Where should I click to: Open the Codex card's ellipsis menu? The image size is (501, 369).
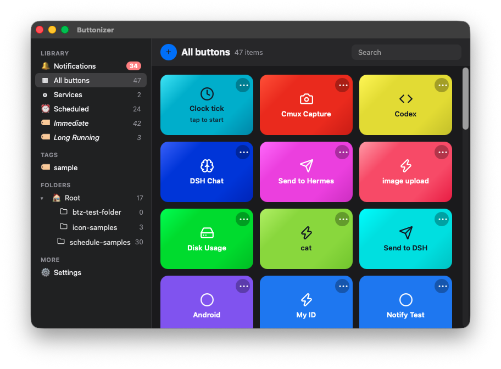pos(442,85)
